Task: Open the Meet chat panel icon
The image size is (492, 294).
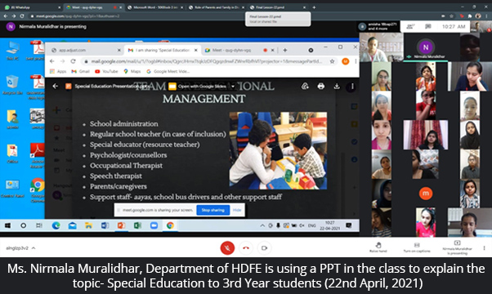Action: point(428,27)
